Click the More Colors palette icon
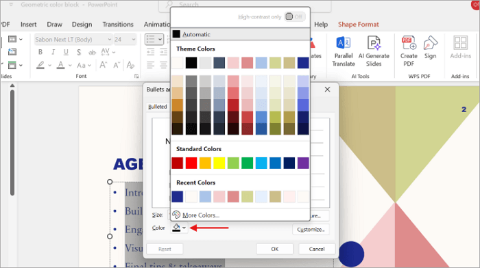The width and height of the screenshot is (480, 268). click(176, 215)
